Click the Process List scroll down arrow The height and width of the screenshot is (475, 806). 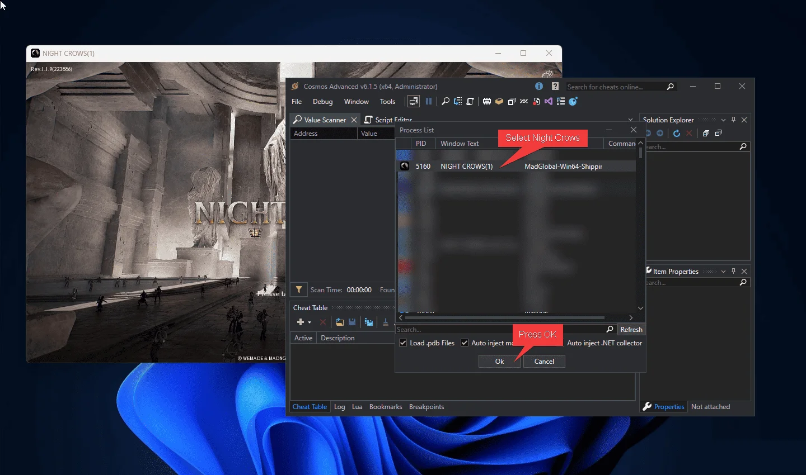coord(641,308)
